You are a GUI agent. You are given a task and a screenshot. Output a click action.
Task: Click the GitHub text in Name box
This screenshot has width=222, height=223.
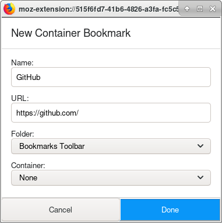(29, 77)
